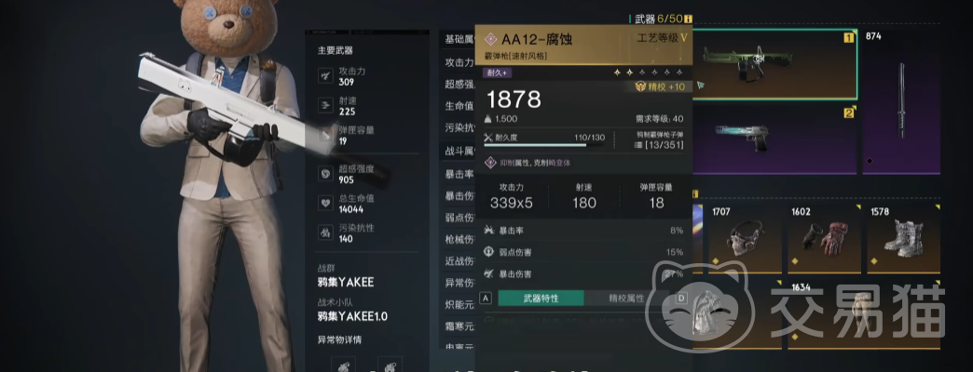This screenshot has width=973, height=372.
Task: Select the 874 melee weapon thumbnail
Action: (901, 102)
